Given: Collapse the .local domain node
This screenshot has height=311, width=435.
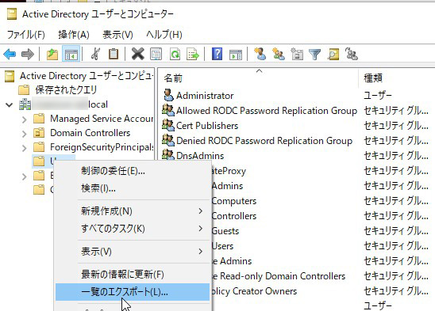Looking at the screenshot, I should pos(10,105).
